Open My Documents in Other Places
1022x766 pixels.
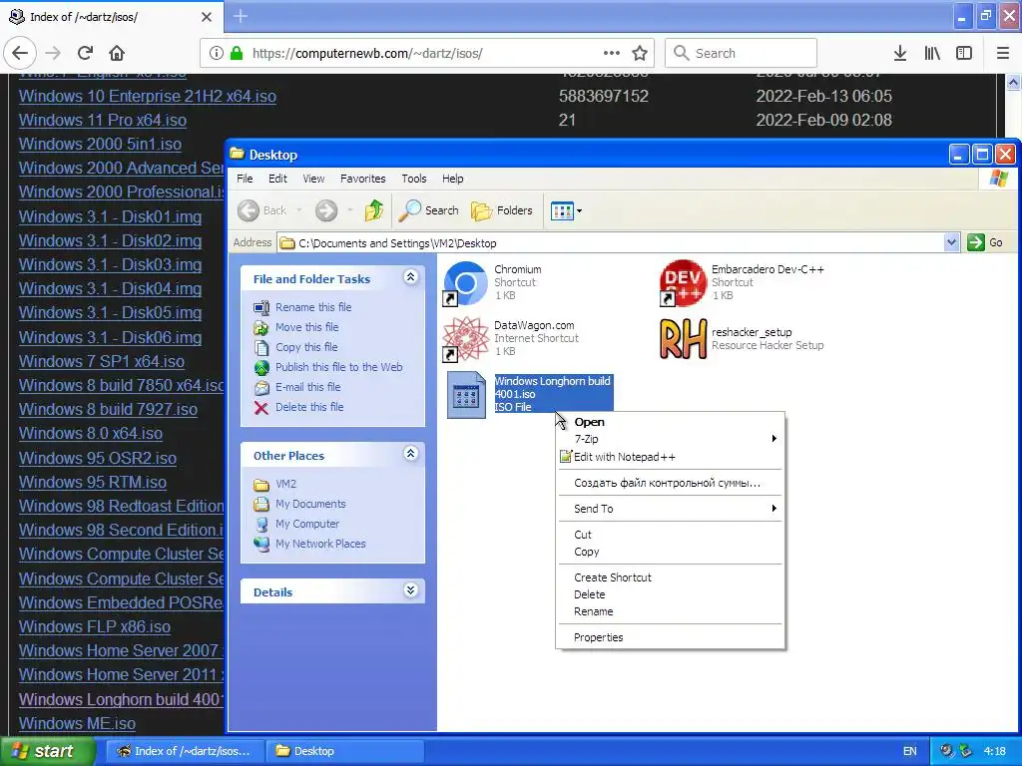tap(310, 504)
